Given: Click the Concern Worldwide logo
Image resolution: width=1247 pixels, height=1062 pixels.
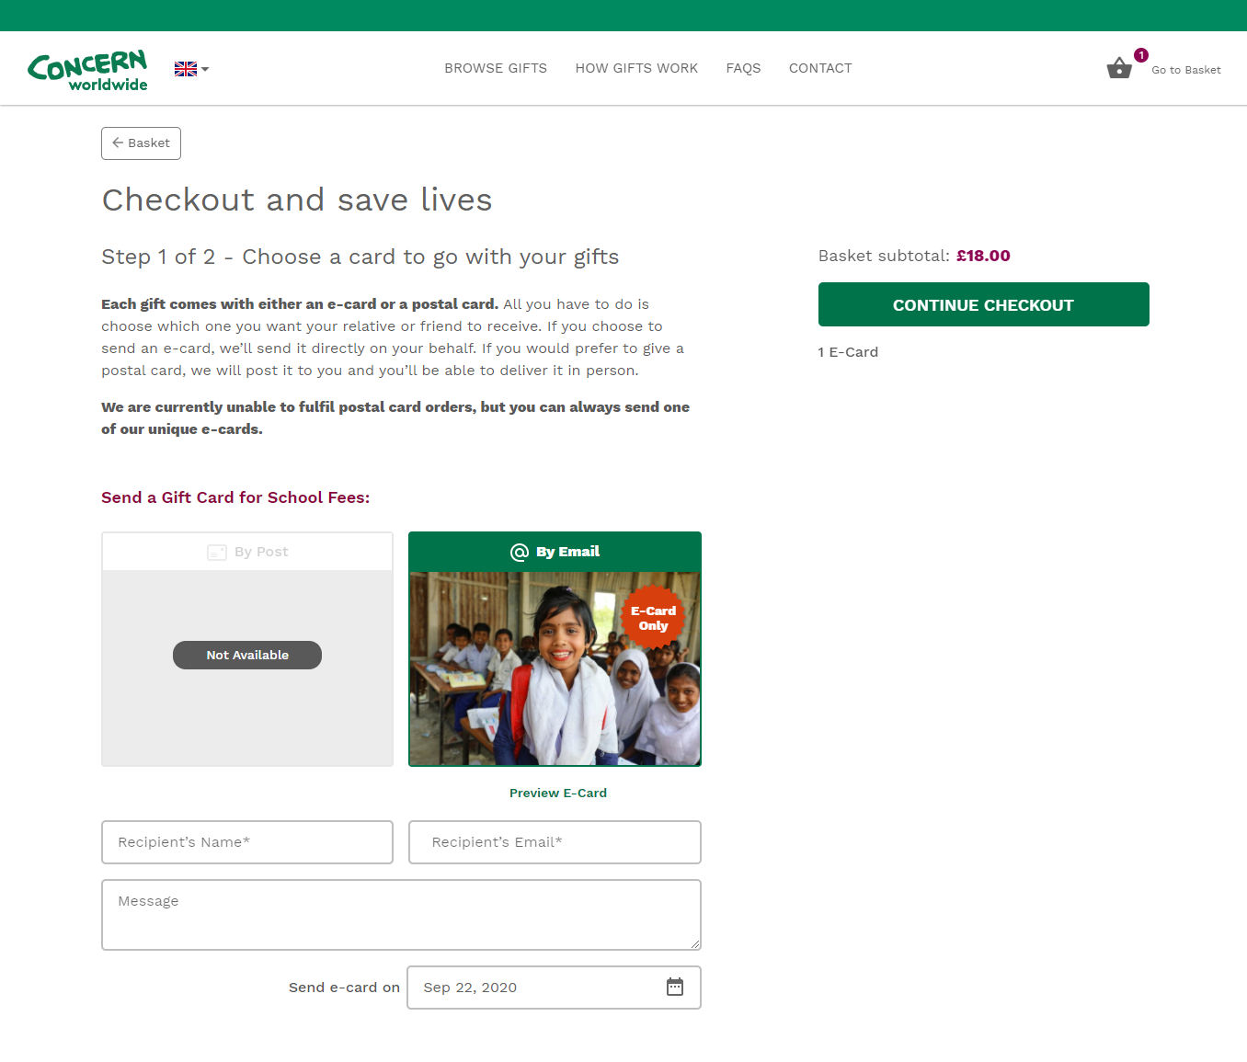Looking at the screenshot, I should click(87, 70).
